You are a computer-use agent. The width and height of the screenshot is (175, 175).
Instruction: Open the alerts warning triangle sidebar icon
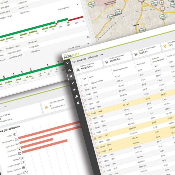point(70,70)
